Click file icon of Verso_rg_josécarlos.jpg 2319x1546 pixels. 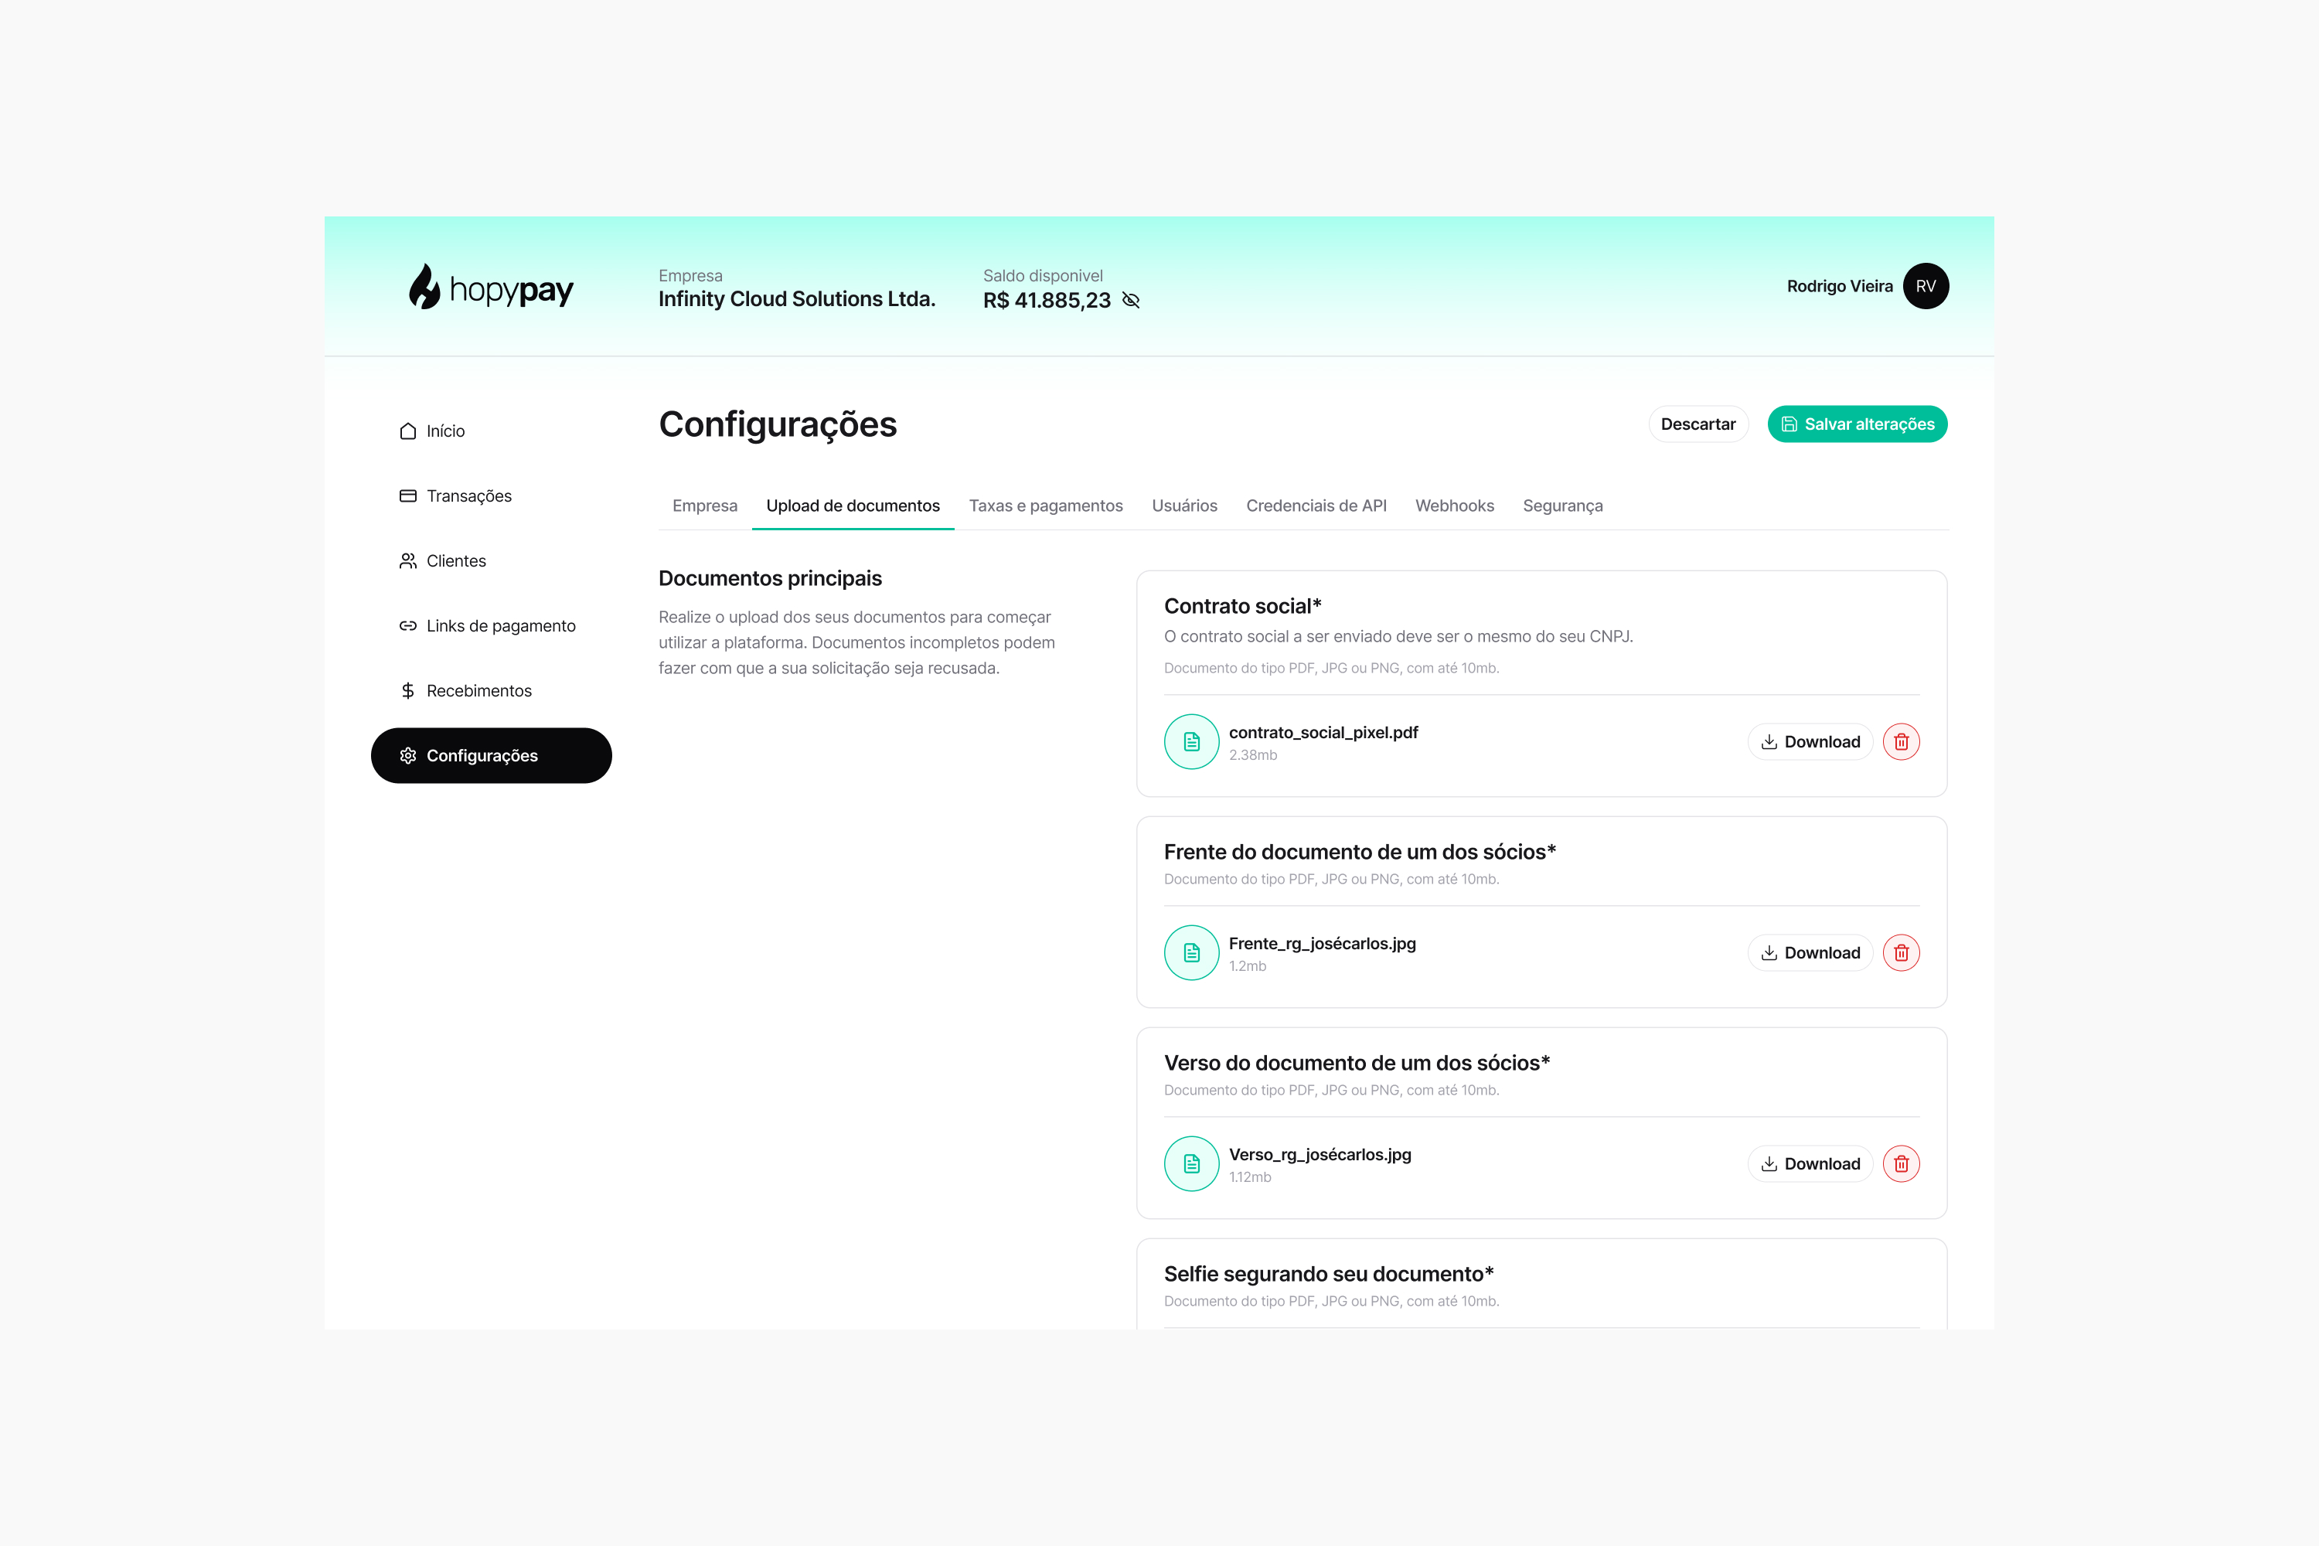(x=1191, y=1163)
